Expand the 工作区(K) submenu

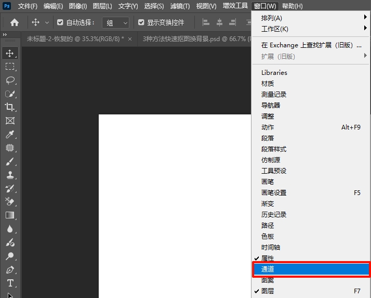(311, 29)
